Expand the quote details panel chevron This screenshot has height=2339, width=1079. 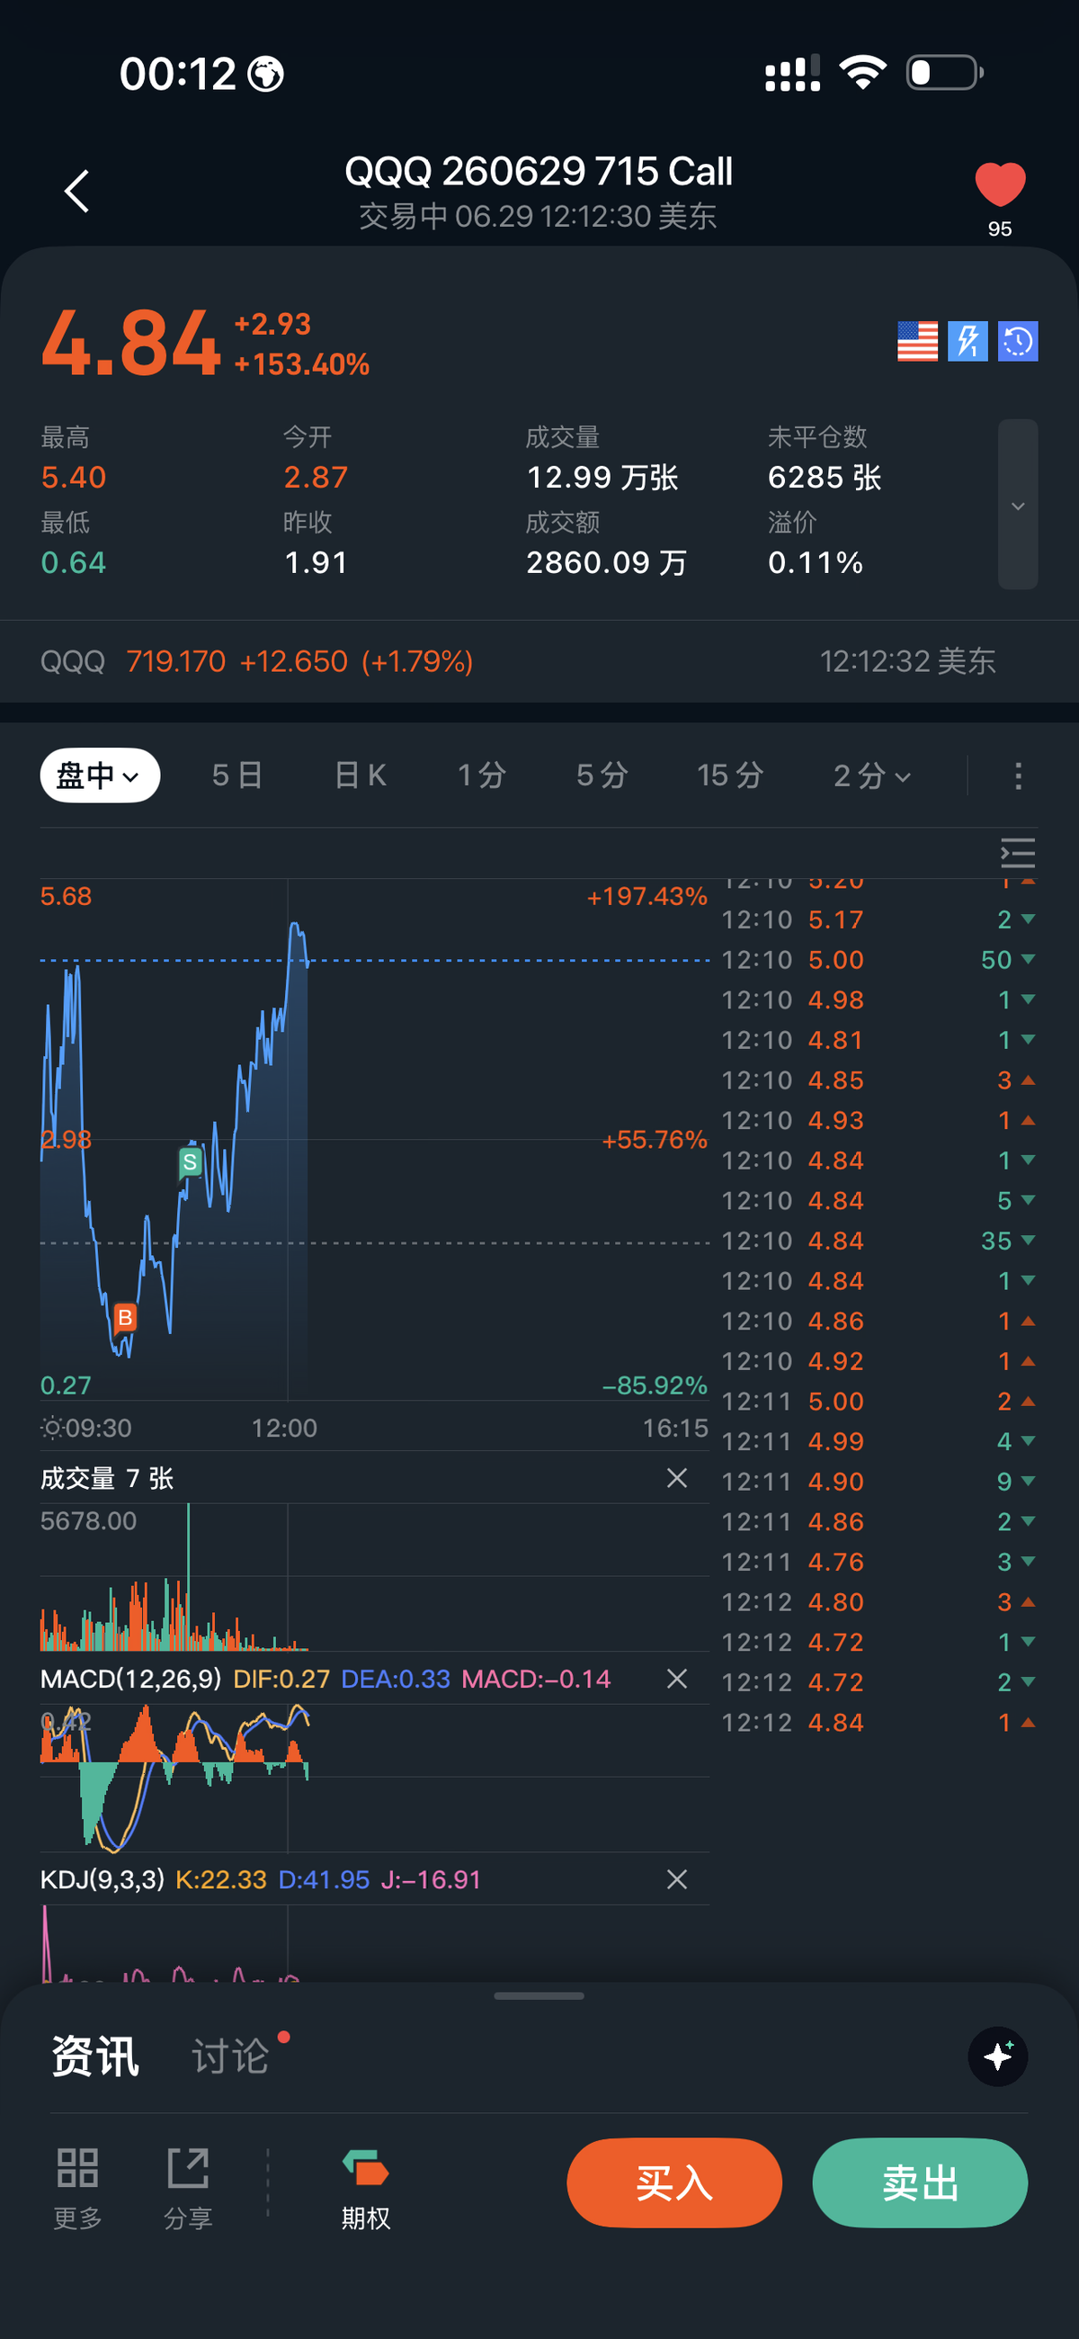click(x=1017, y=505)
